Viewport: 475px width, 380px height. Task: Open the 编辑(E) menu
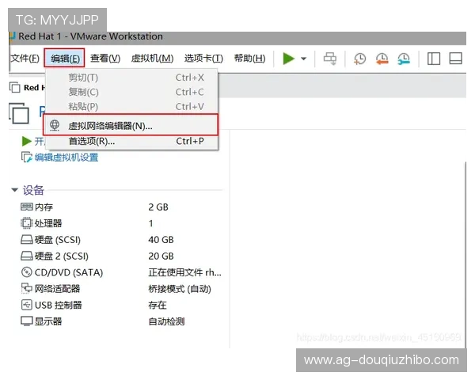pyautogui.click(x=65, y=58)
